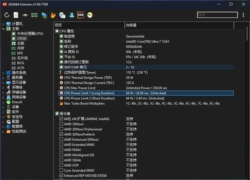Viewport: 250px width, 180px height.
Task: Click the search input field
Action: (217, 15)
